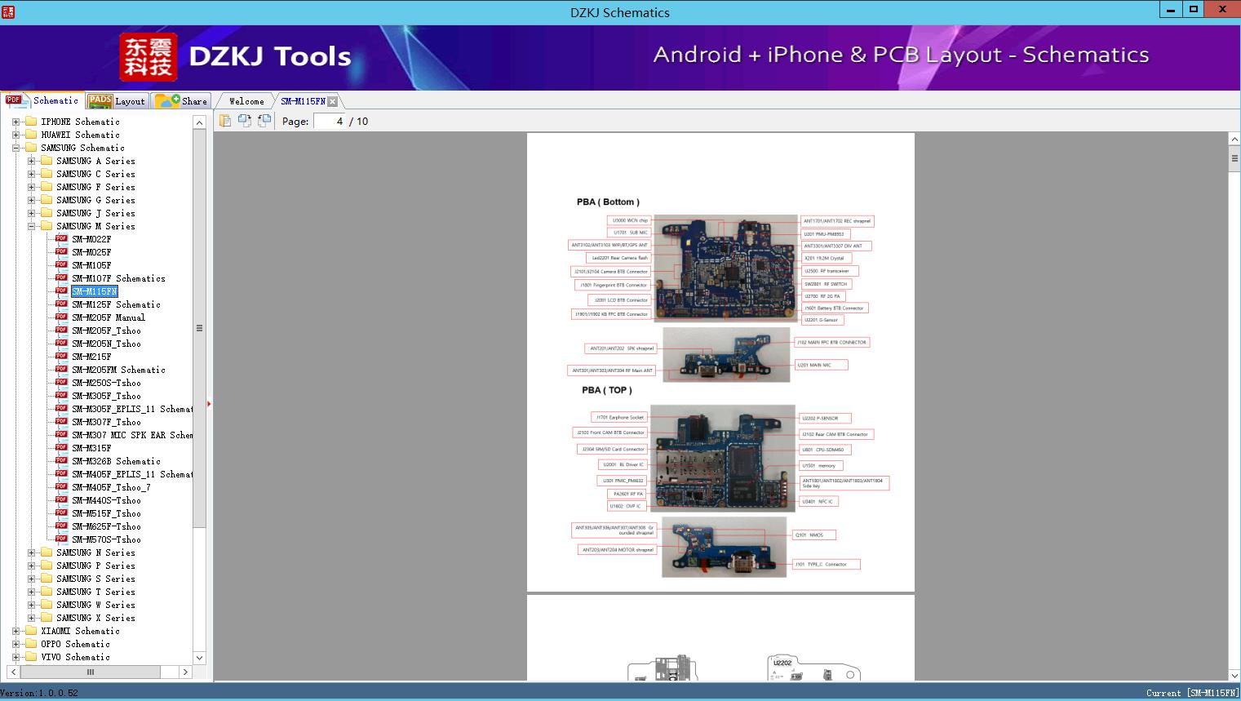
Task: Click the PDF icon beside SM-M215F
Action: click(x=61, y=357)
